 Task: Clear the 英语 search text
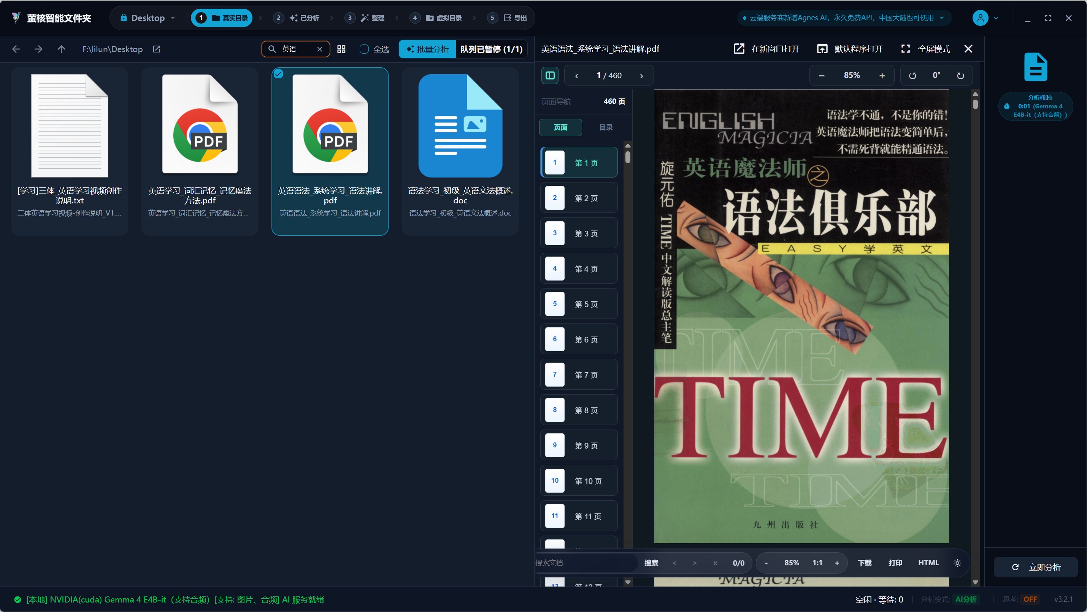319,49
